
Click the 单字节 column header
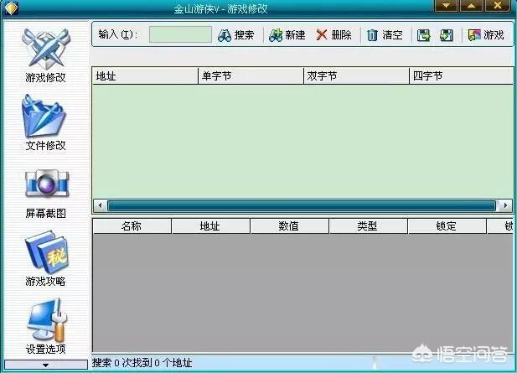click(251, 76)
